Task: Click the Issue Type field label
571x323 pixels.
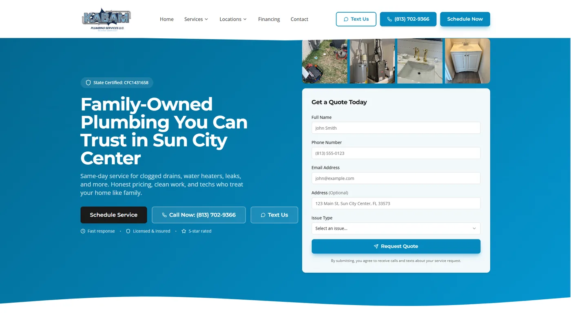Action: 322,218
